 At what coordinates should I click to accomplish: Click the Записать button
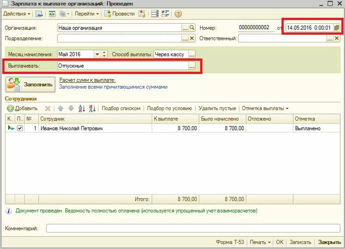pyautogui.click(x=300, y=242)
